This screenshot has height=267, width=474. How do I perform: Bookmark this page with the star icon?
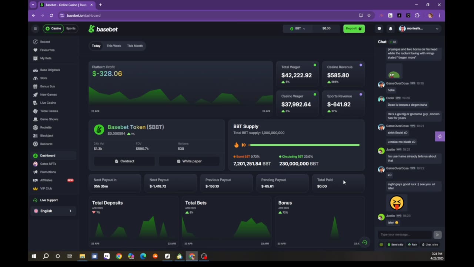pyautogui.click(x=369, y=16)
